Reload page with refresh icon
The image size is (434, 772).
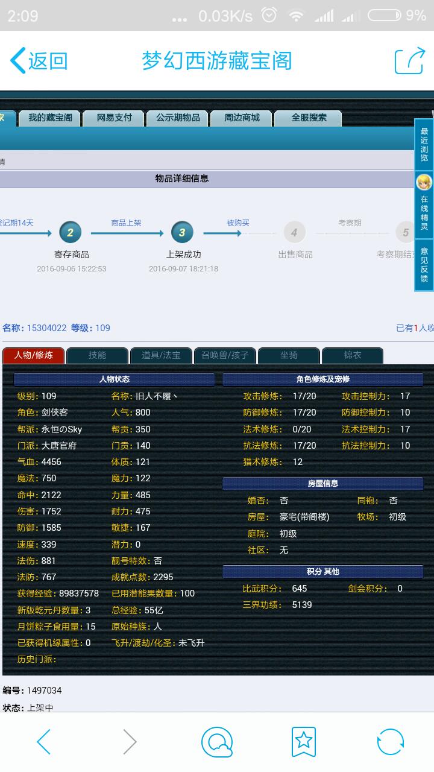tap(390, 742)
